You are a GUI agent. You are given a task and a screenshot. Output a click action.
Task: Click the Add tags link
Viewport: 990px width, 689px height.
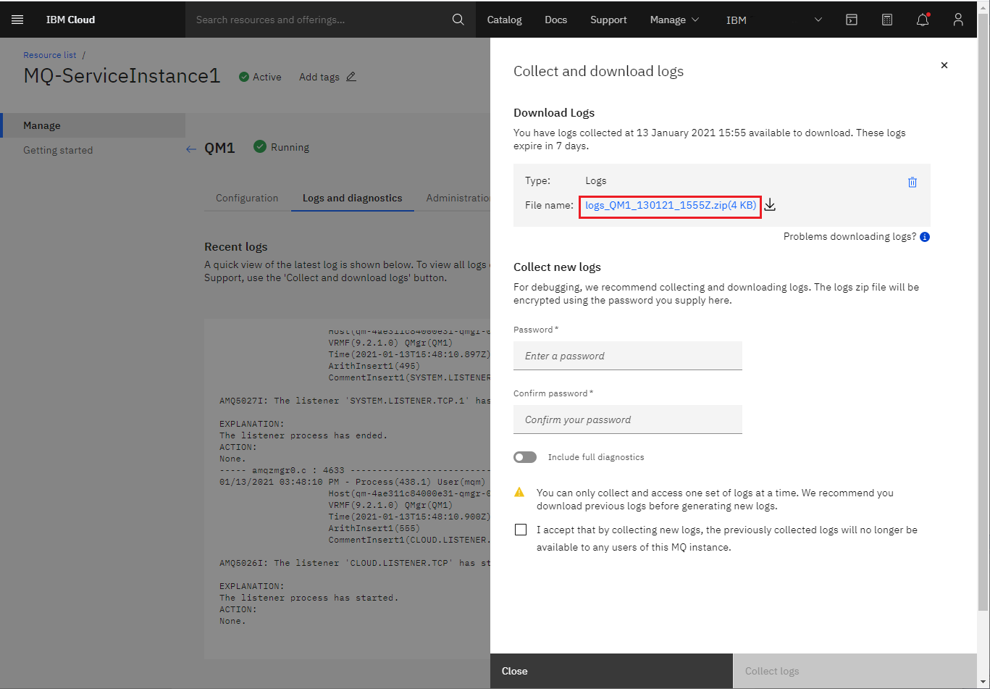pyautogui.click(x=319, y=77)
